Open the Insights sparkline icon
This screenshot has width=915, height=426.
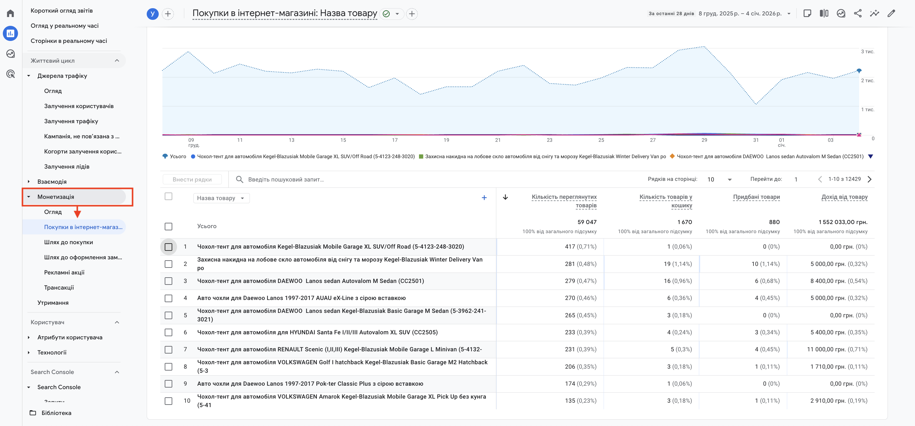point(874,14)
